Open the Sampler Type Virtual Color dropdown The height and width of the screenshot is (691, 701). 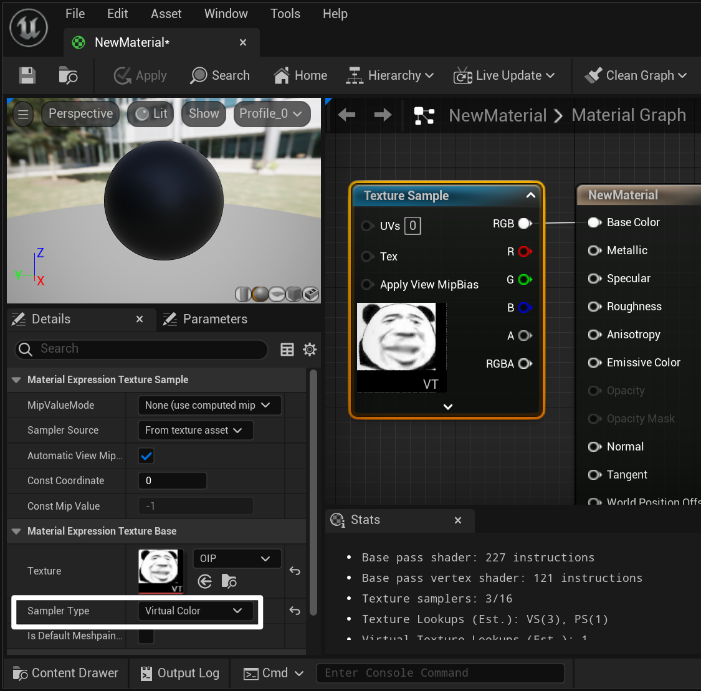click(x=194, y=611)
